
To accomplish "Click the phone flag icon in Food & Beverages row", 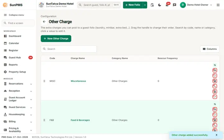I will click(215, 125).
